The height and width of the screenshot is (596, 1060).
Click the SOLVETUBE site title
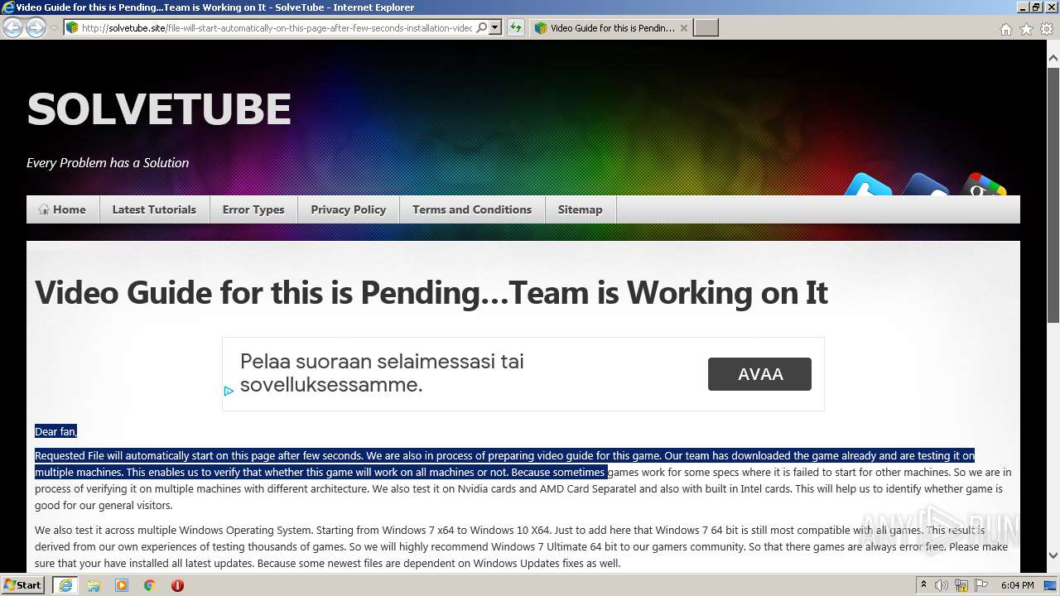(159, 109)
